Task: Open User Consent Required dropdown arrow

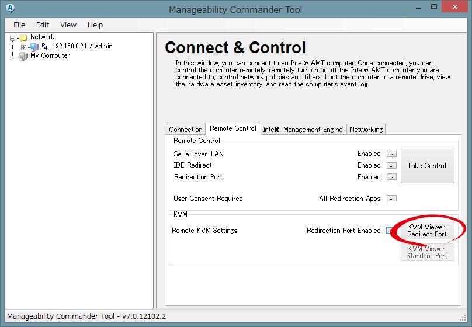Action: (x=391, y=199)
